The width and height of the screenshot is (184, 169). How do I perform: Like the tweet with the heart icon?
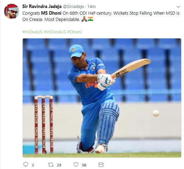point(76,164)
